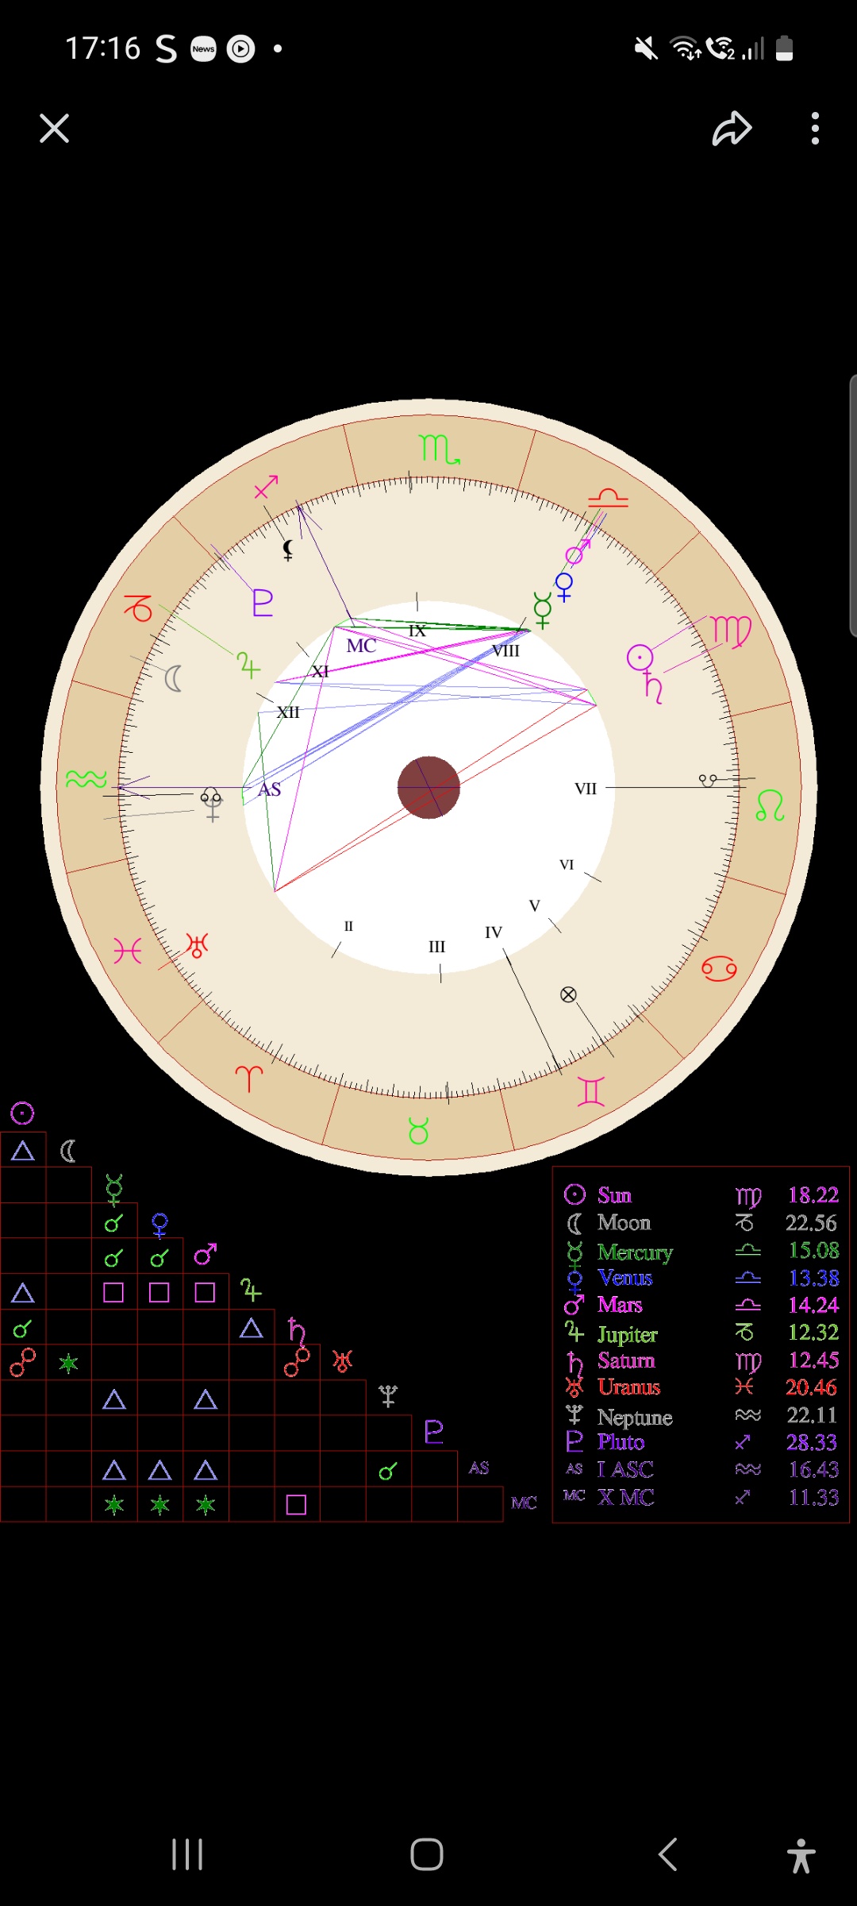The height and width of the screenshot is (1906, 857).
Task: Tap the muted sound status icon
Action: pos(646,49)
